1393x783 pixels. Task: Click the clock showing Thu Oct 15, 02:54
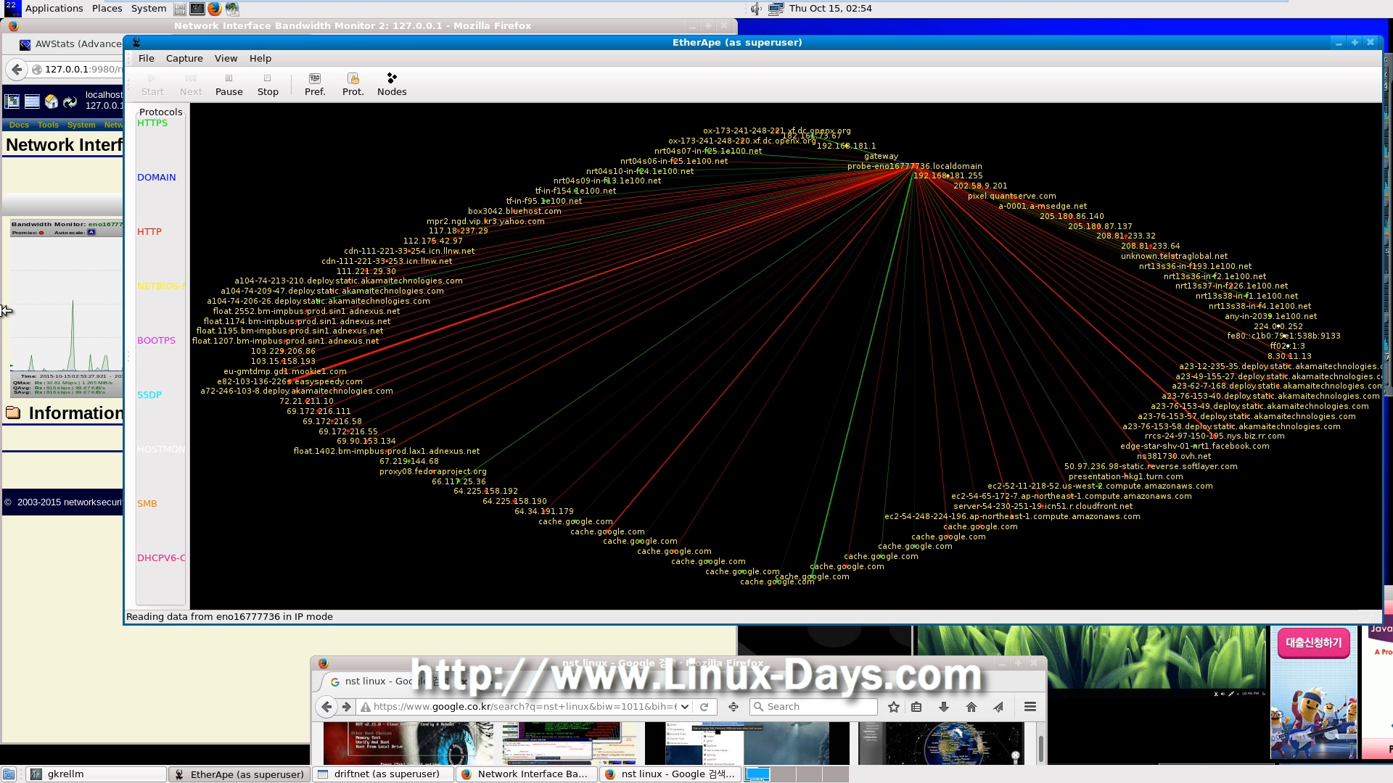point(830,8)
